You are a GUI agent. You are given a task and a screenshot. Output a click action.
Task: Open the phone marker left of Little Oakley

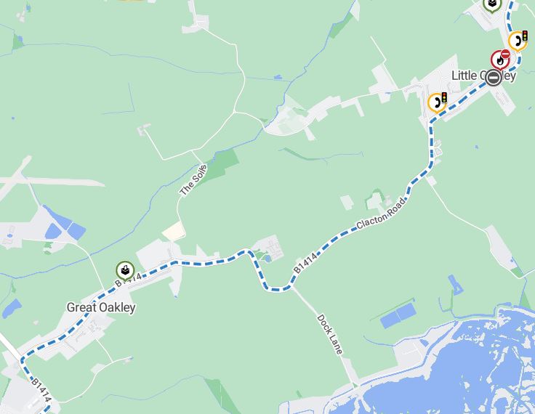436,102
